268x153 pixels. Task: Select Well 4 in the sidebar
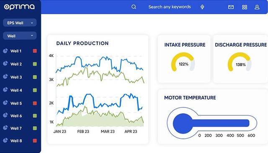(16, 90)
